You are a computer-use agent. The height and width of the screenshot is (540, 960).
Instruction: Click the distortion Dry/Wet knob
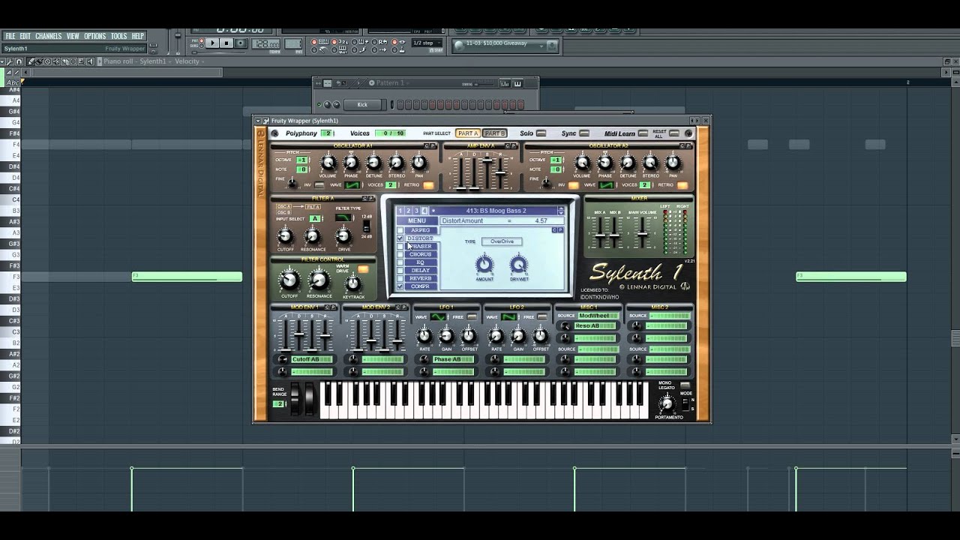518,264
